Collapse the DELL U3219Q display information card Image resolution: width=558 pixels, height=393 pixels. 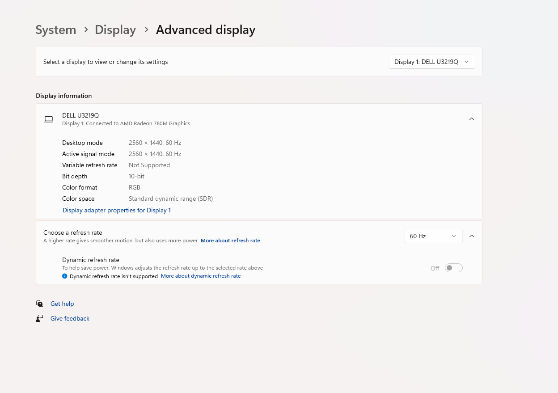471,119
